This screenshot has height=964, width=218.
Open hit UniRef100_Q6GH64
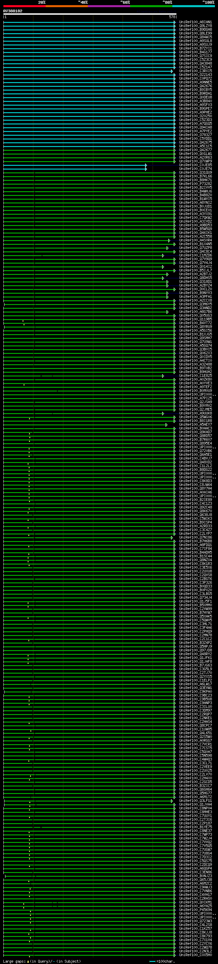(x=195, y=789)
